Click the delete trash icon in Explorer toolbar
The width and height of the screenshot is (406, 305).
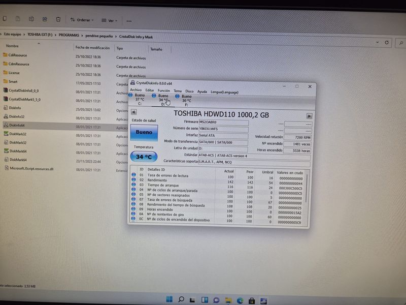coord(58,19)
